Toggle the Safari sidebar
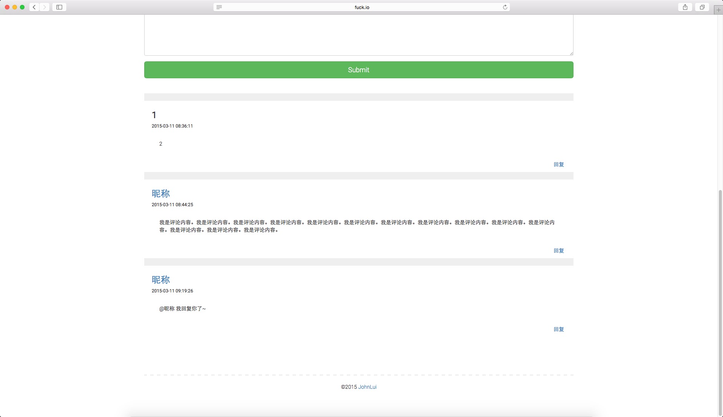 pyautogui.click(x=59, y=7)
